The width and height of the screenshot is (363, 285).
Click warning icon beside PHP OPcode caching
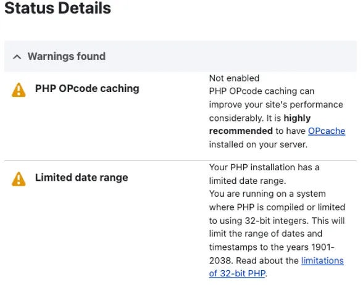(x=19, y=90)
